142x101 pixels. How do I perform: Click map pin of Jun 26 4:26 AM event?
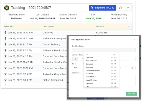[x=6, y=56]
